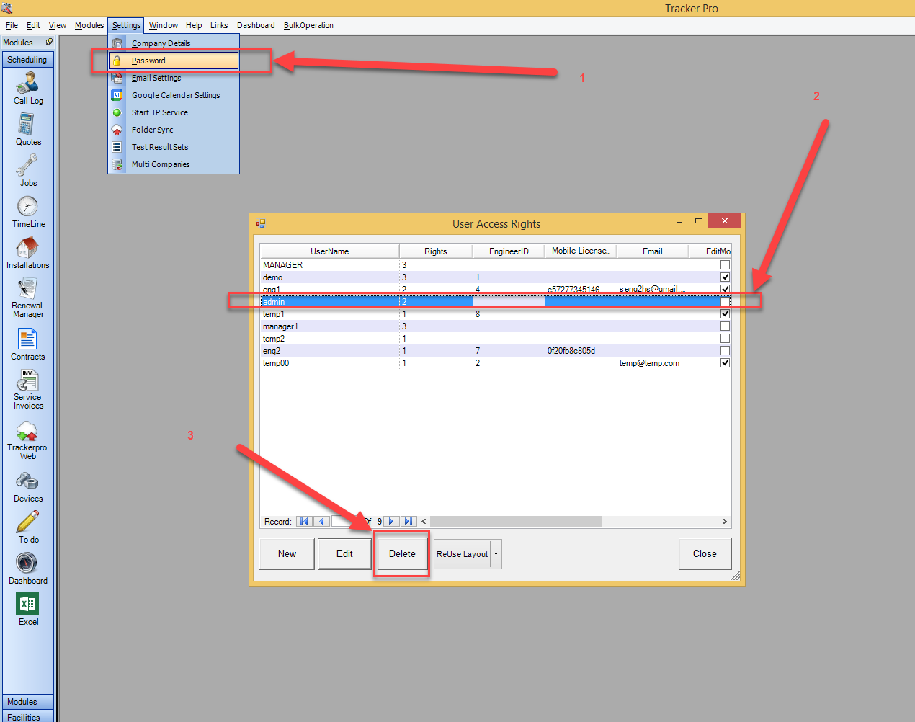Screen dimensions: 915x722
Task: Choose Folder Sync menu entry
Action: 174,130
